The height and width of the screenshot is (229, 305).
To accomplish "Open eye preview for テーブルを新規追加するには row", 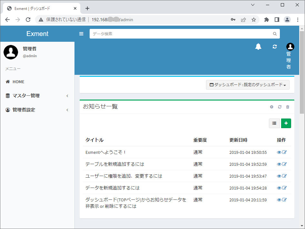I will click(x=279, y=164).
